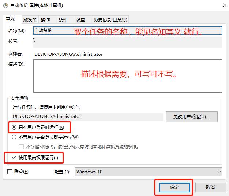Click the creator text DESKTOP-ALONG\Administrator
This screenshot has height=196, width=229.
click(68, 54)
